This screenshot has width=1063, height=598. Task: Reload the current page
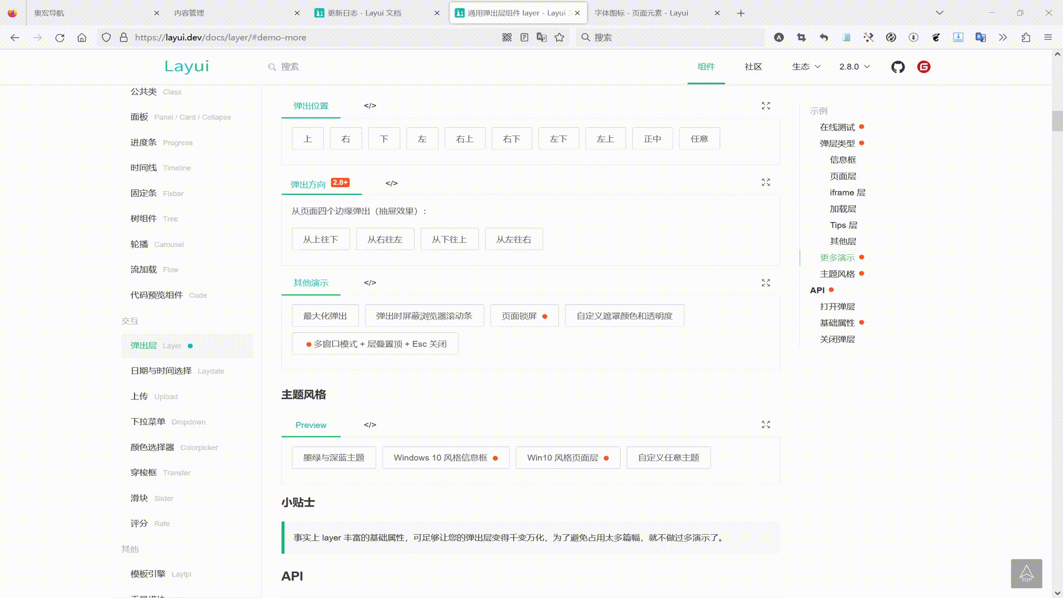click(60, 38)
